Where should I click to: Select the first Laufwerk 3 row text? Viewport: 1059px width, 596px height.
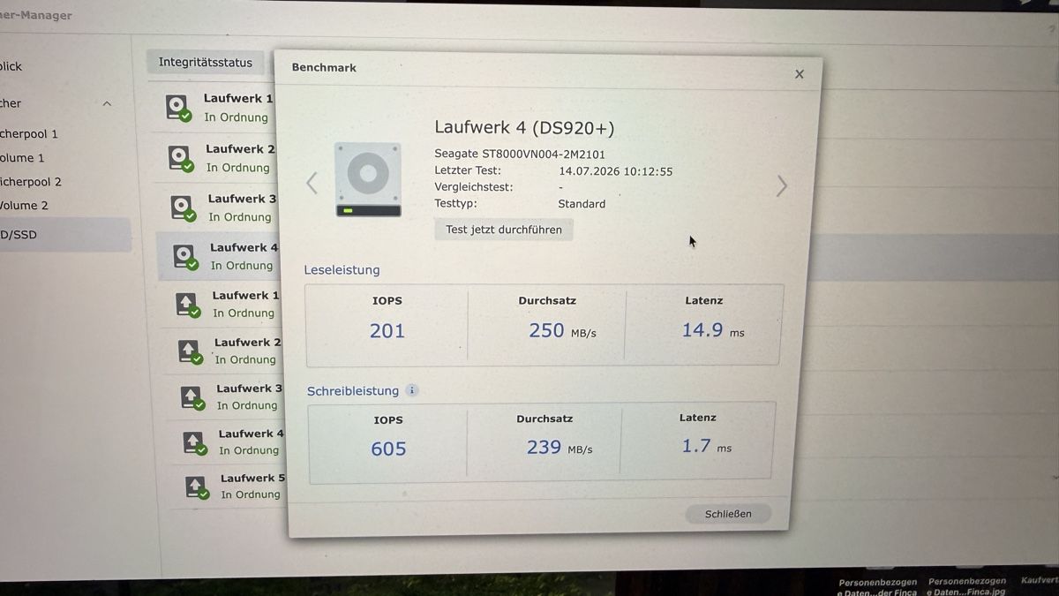click(x=242, y=199)
